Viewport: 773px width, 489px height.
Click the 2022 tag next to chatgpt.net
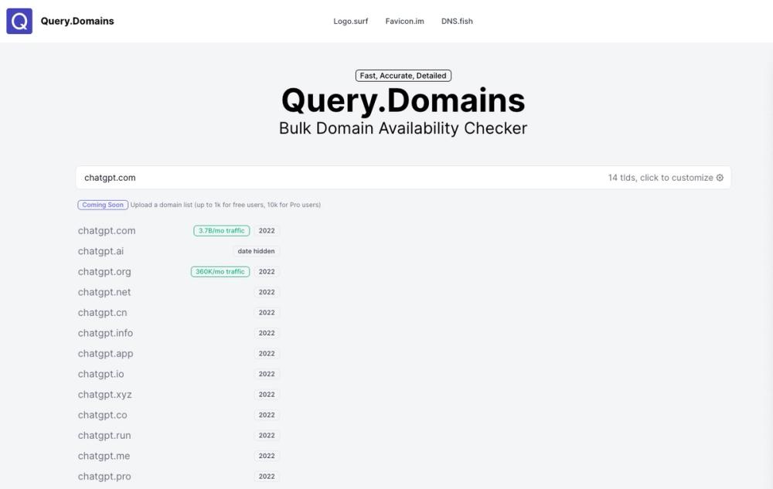click(267, 292)
